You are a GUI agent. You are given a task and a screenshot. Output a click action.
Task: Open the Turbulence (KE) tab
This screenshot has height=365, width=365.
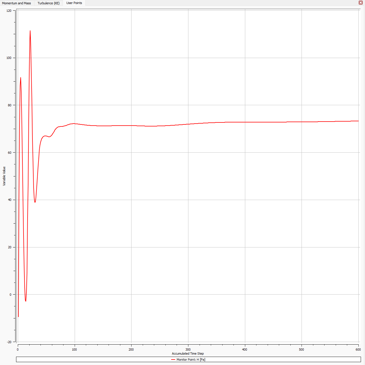[x=49, y=3]
